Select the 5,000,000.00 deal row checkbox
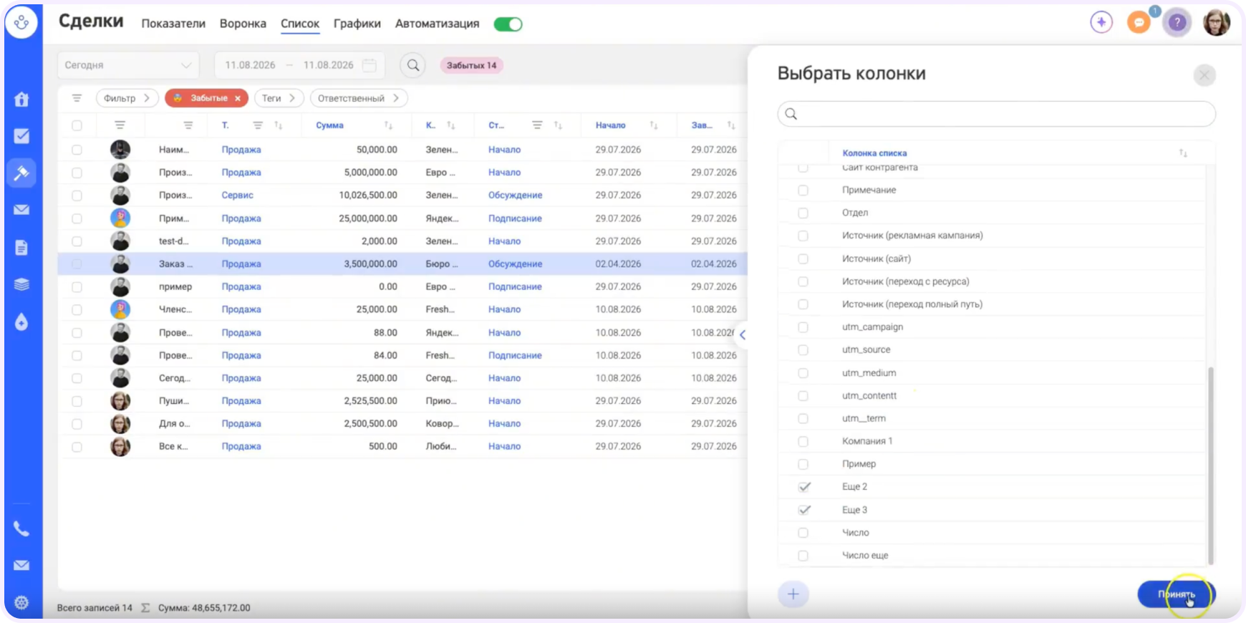 coord(77,173)
